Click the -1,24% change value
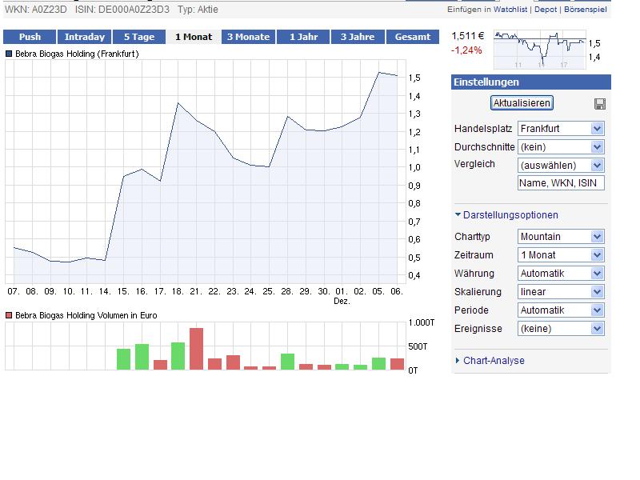The height and width of the screenshot is (480, 640). tap(466, 50)
